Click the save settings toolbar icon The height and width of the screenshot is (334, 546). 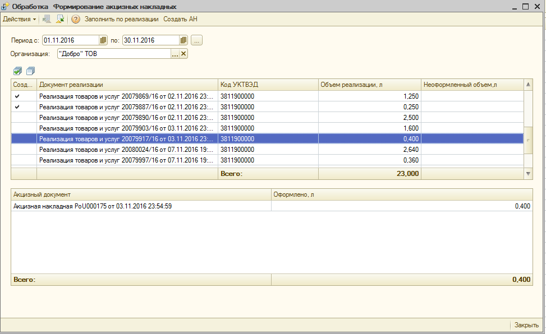tap(59, 19)
